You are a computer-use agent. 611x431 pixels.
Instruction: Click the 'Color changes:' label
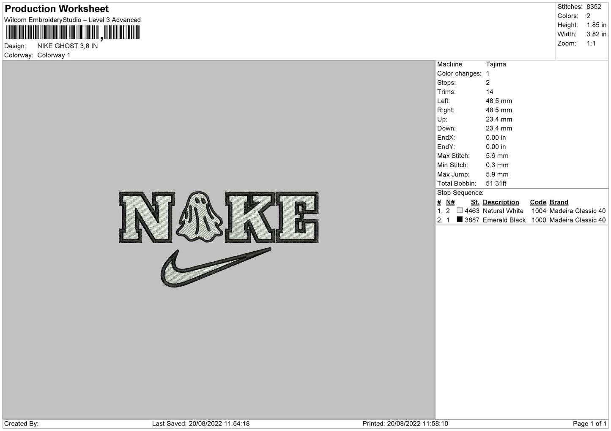point(459,73)
